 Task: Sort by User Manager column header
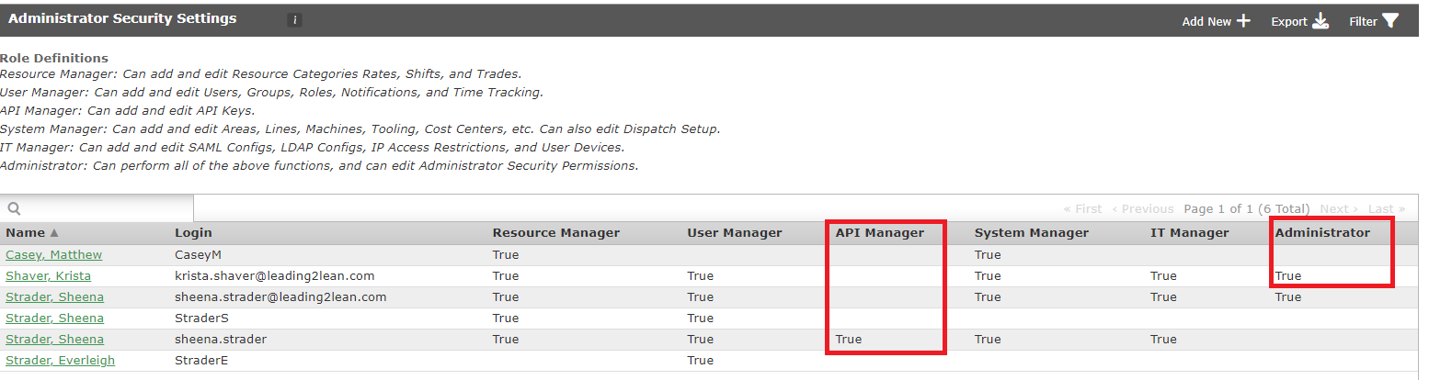tap(734, 233)
